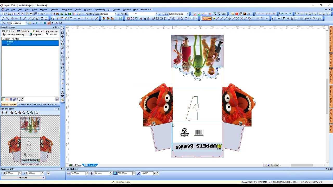Screen dimensions: 333x187
Task: Click the Undo arrow icon
Action: pyautogui.click(x=42, y=14)
